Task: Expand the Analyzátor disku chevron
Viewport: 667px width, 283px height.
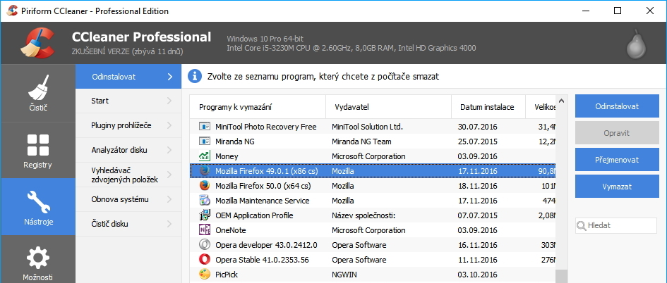Action: click(169, 150)
